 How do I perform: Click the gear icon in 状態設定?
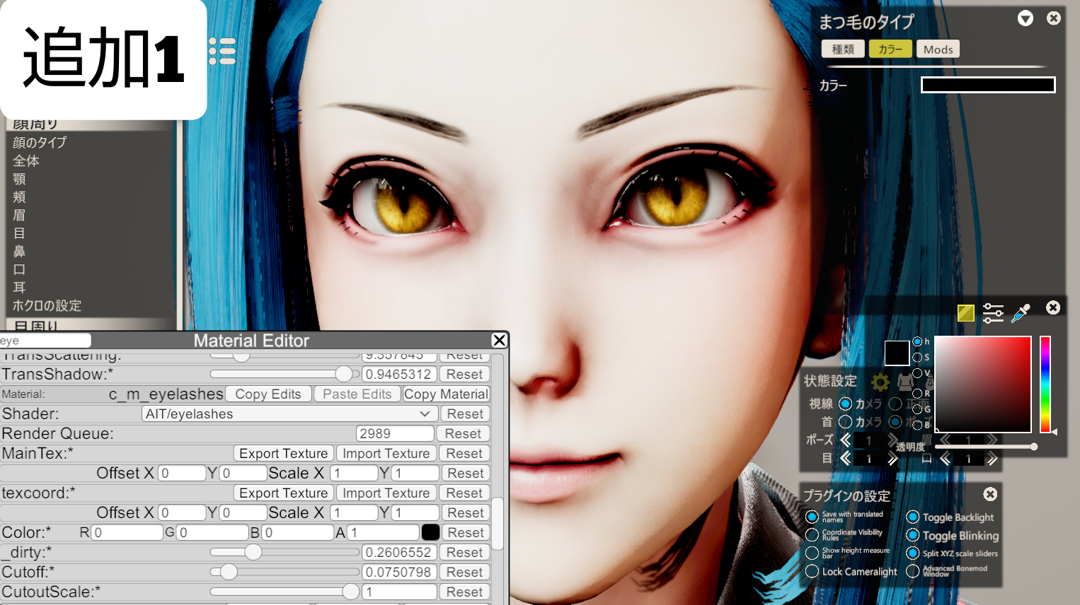coord(880,382)
